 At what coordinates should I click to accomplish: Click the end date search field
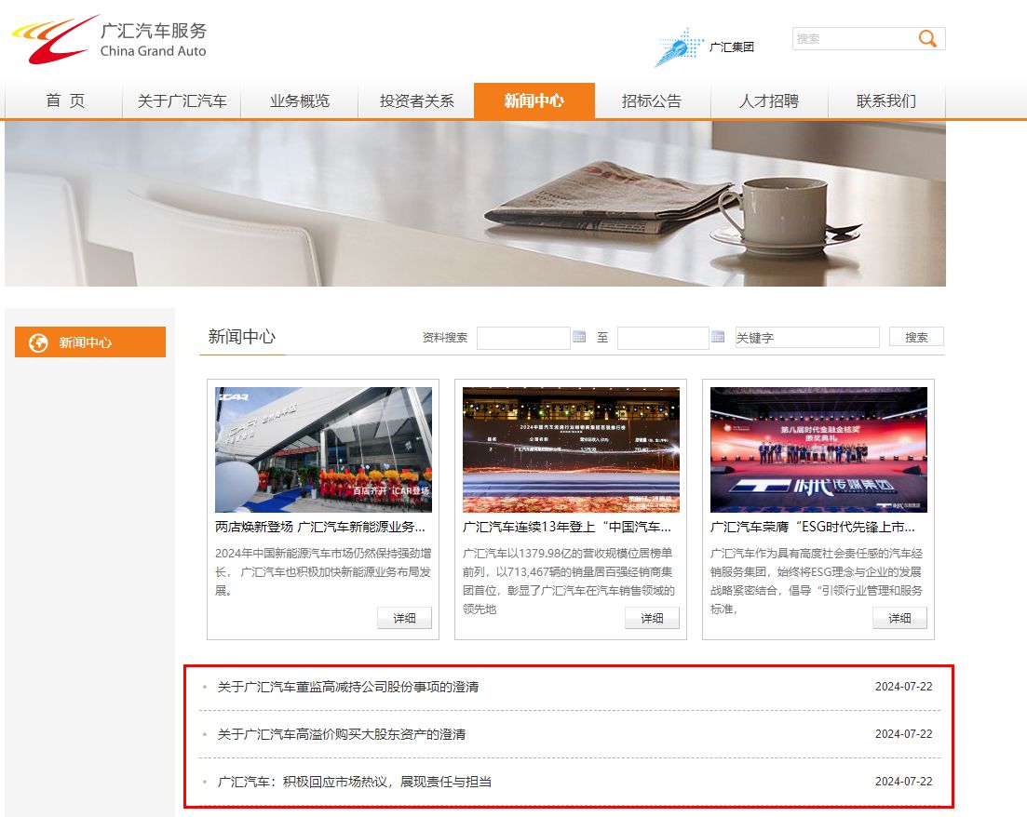(663, 338)
